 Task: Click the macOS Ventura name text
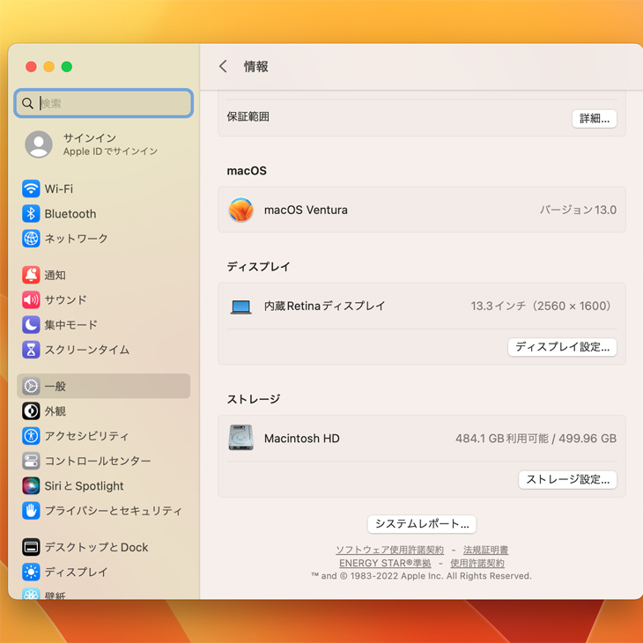point(306,210)
